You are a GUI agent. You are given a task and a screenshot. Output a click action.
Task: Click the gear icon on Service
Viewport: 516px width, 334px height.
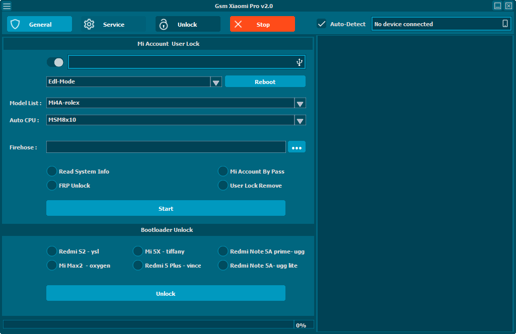(89, 24)
